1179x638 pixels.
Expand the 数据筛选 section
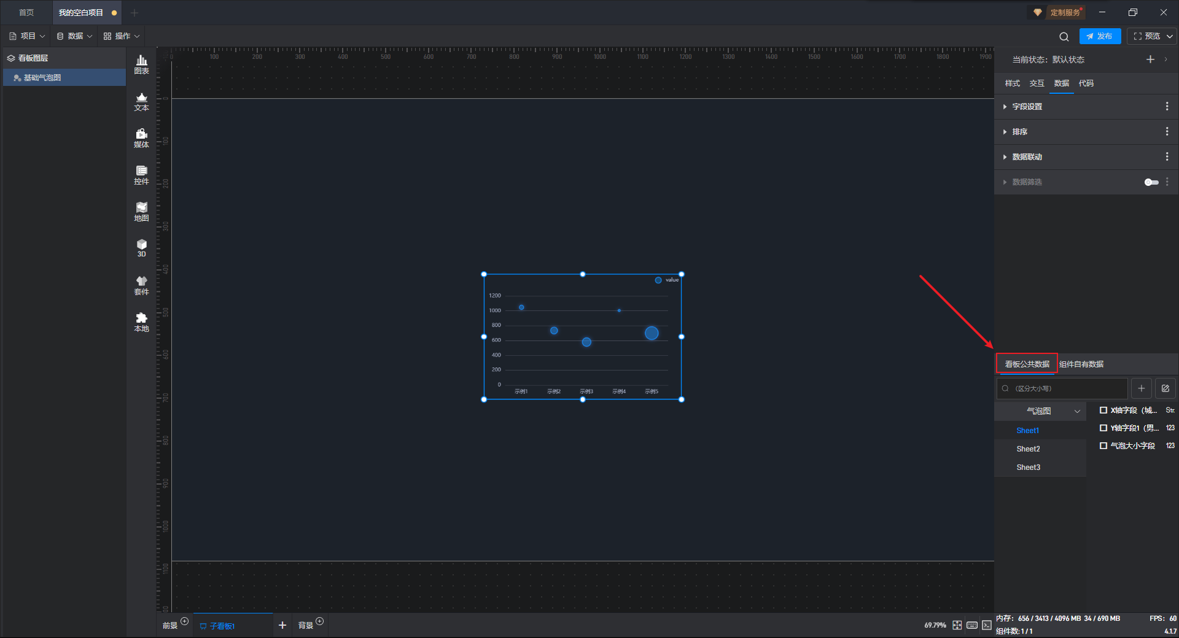[1005, 182]
